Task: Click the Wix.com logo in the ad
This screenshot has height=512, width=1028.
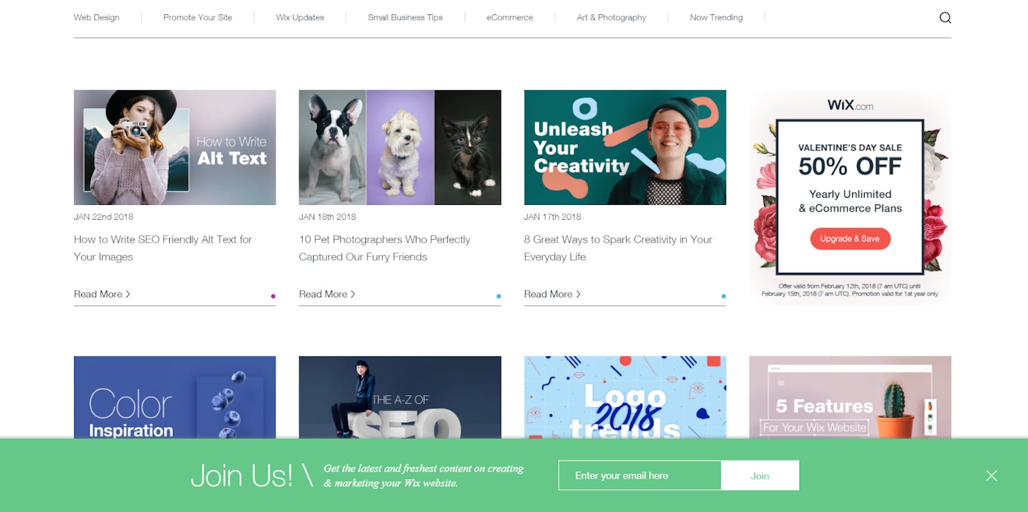Action: coord(850,105)
